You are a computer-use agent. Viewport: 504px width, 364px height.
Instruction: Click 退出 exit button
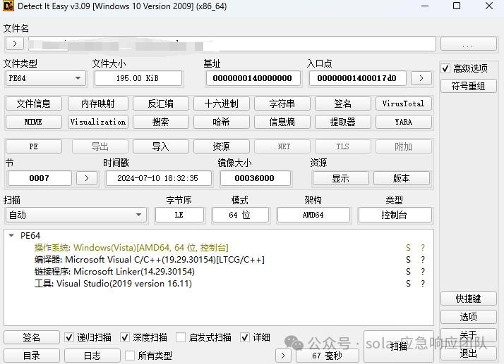click(x=468, y=353)
